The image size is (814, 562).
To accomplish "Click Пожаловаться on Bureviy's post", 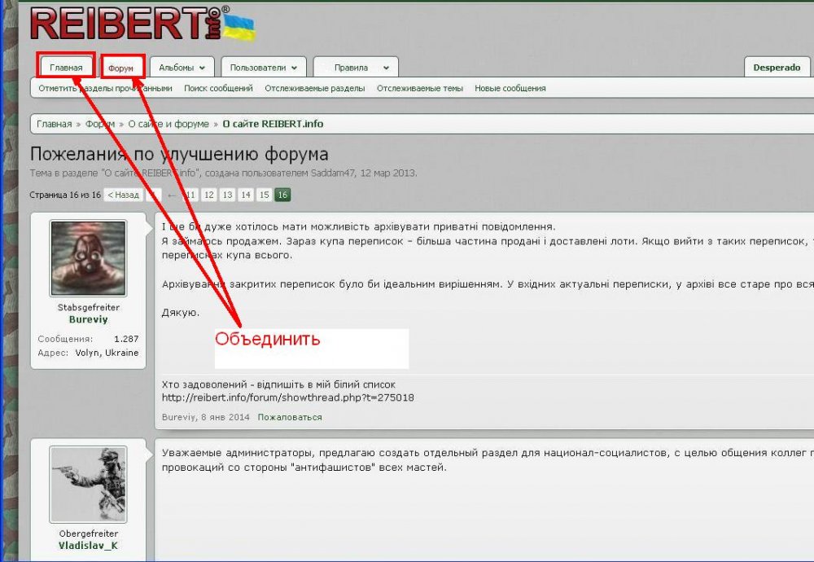I will (x=290, y=417).
